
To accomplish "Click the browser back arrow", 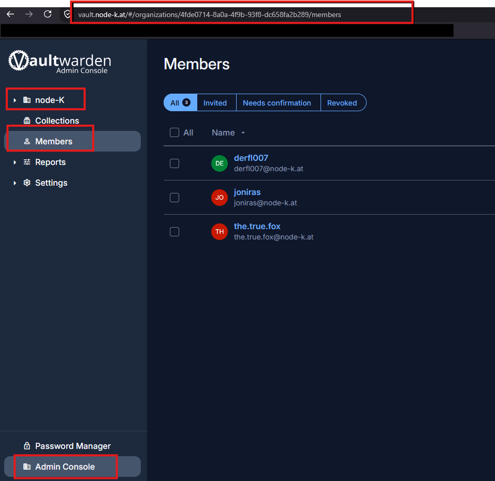I will coord(10,14).
